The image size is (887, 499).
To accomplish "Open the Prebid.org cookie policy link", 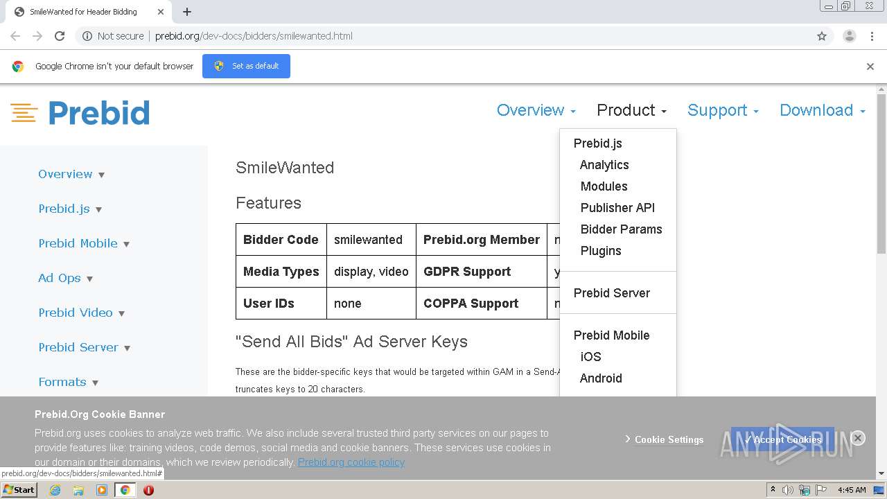I will point(351,462).
